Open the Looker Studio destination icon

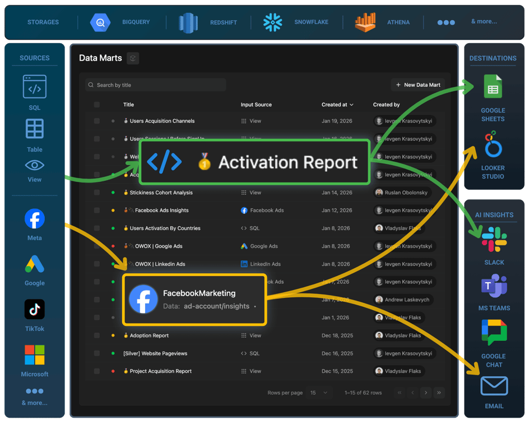coord(493,145)
